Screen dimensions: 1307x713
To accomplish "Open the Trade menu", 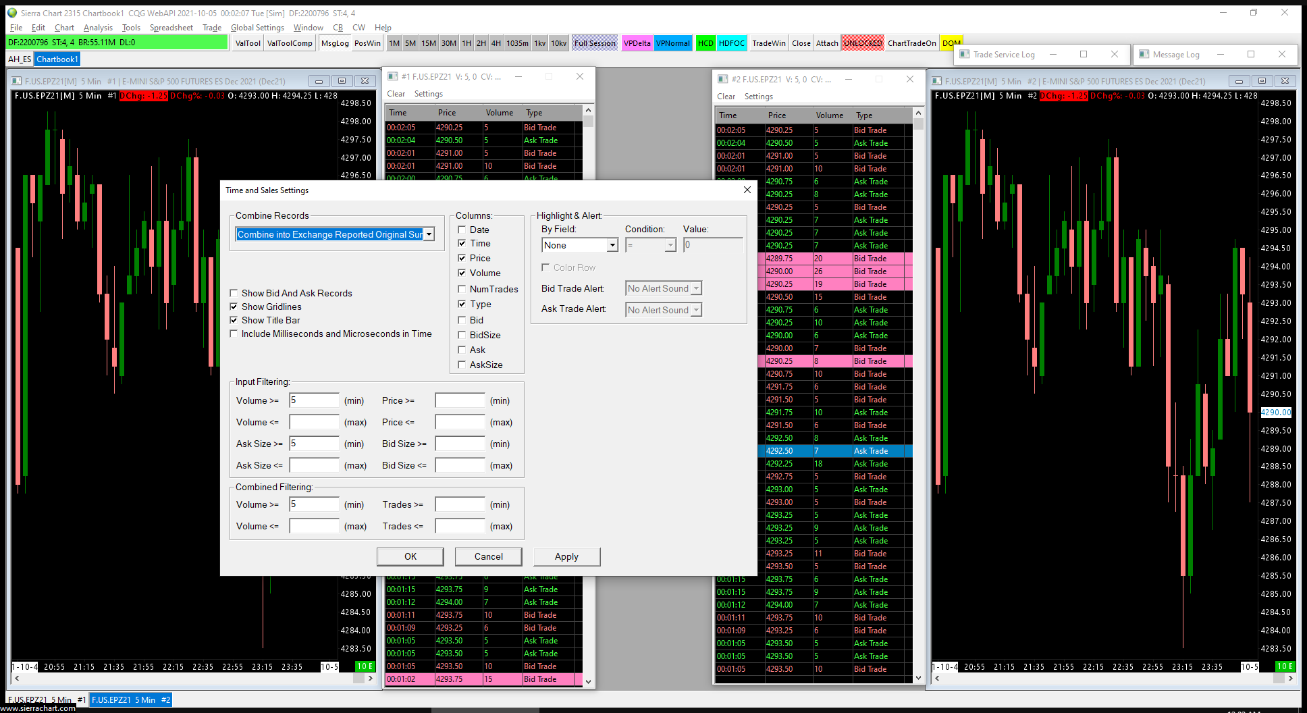I will 212,28.
